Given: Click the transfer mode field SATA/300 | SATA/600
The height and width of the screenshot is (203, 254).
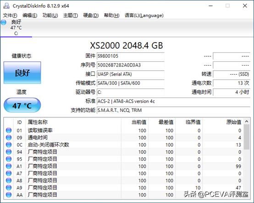Looking at the screenshot, I should coord(130,83).
